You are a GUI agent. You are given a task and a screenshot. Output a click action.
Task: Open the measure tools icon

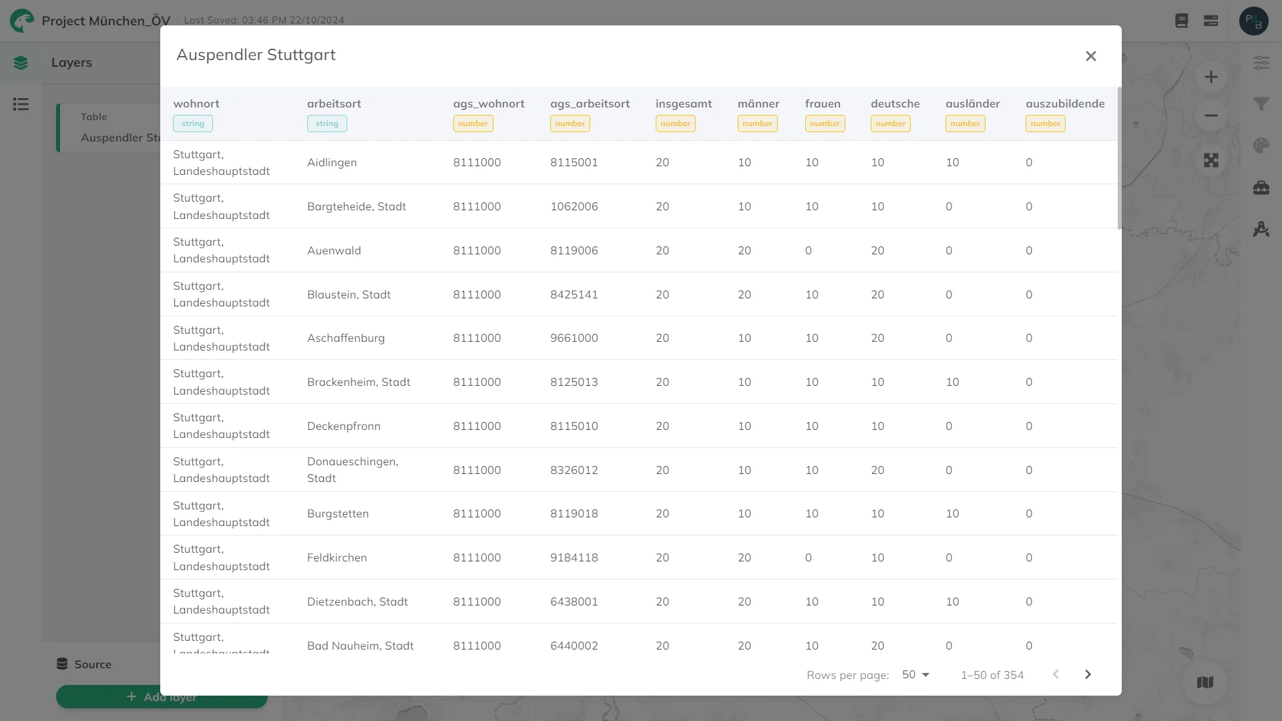pyautogui.click(x=1261, y=230)
